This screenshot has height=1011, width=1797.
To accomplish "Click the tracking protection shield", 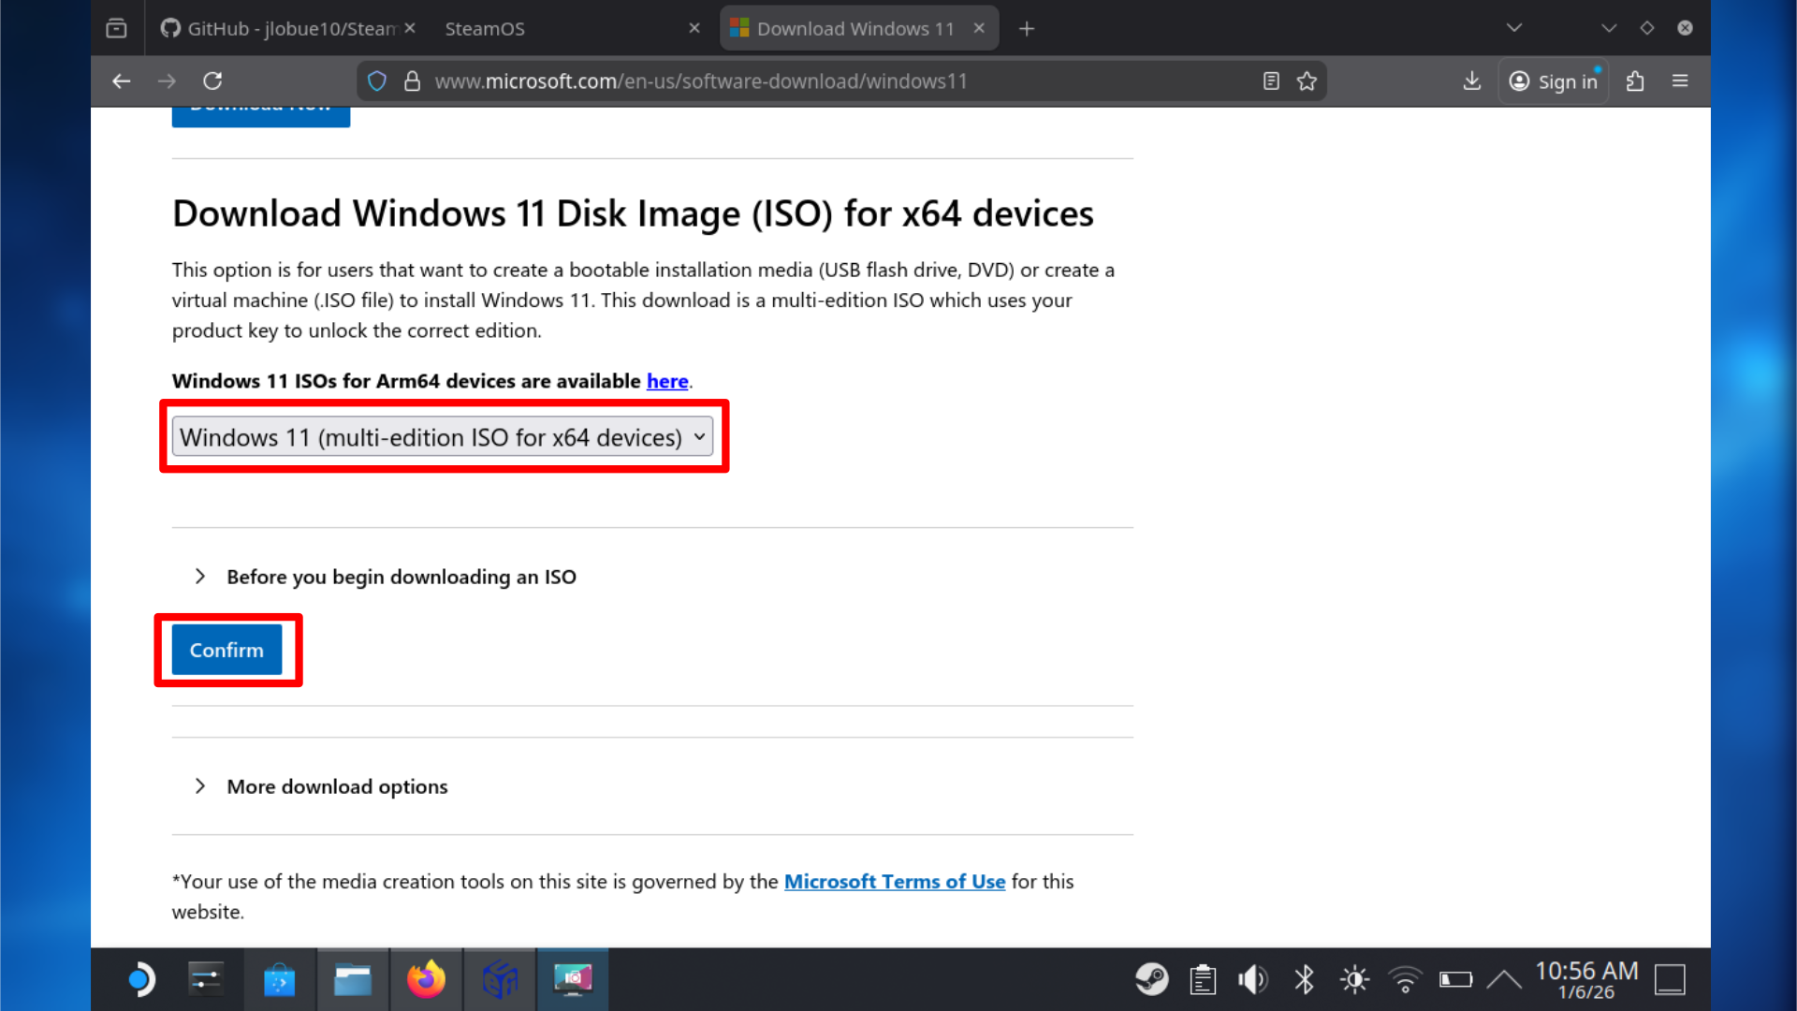I will tap(377, 81).
